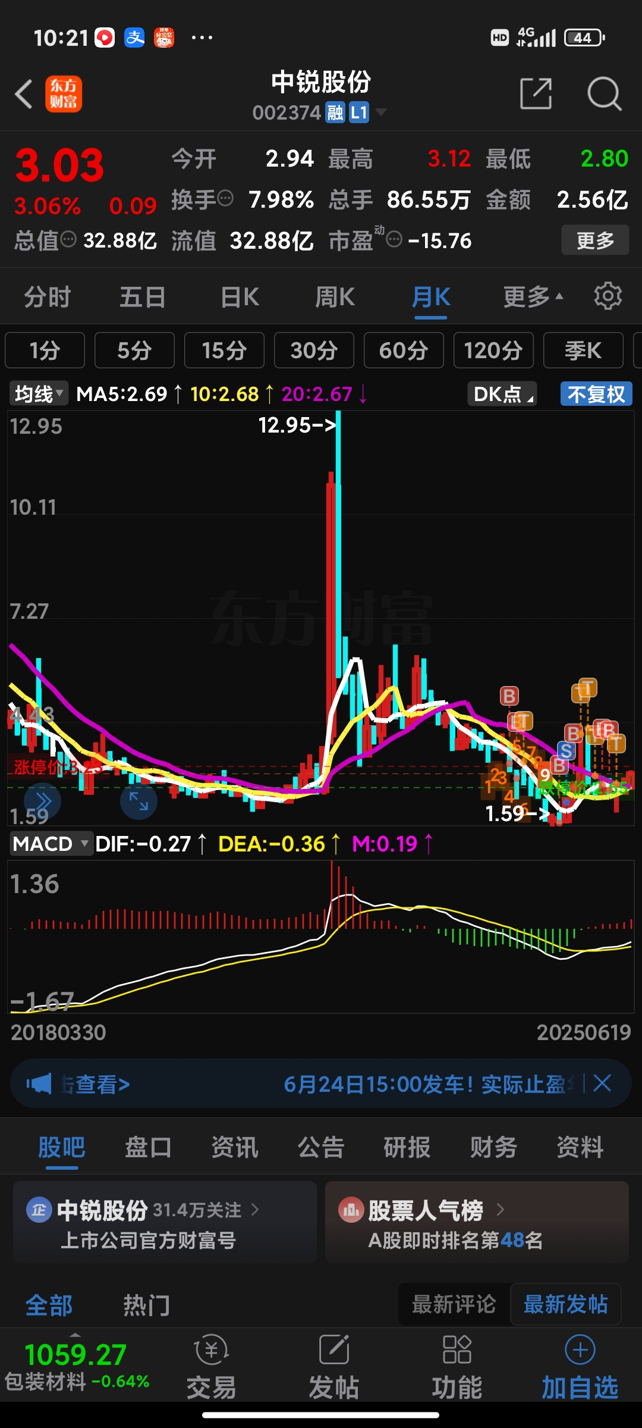
Task: Expand the 更多 chart period dropdown
Action: (x=533, y=296)
